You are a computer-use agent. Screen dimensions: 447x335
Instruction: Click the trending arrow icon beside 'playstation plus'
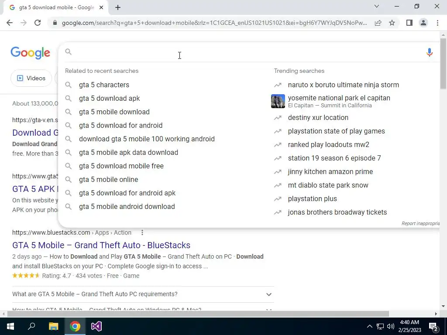pos(278,199)
